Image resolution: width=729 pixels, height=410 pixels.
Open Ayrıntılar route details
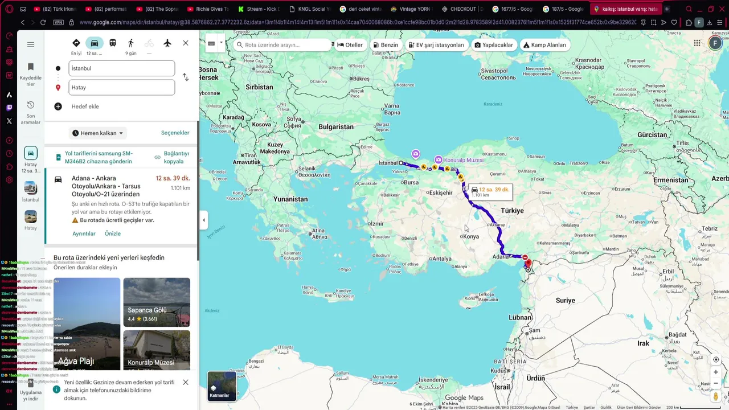(84, 233)
